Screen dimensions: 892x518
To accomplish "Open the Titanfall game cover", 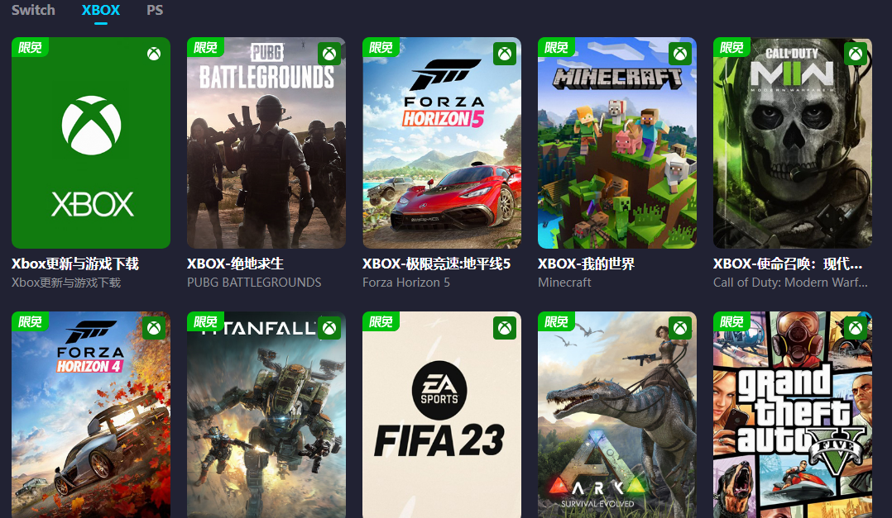I will click(266, 415).
